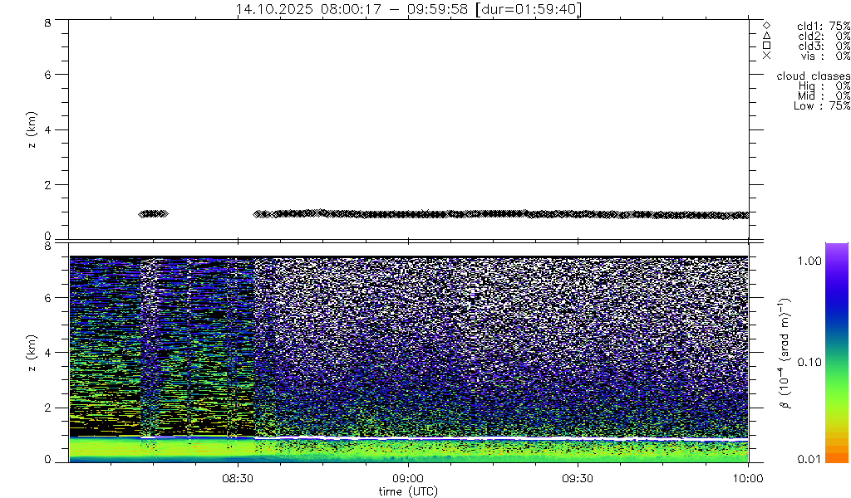Click the 'time (UTC)' axis title
The image size is (851, 498).
tap(408, 491)
